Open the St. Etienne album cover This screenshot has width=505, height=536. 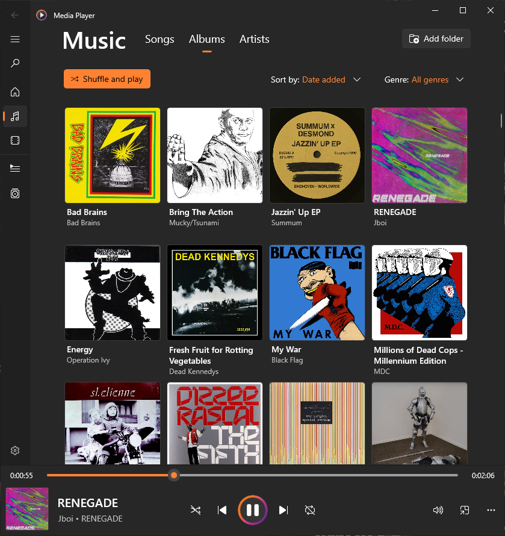click(113, 423)
